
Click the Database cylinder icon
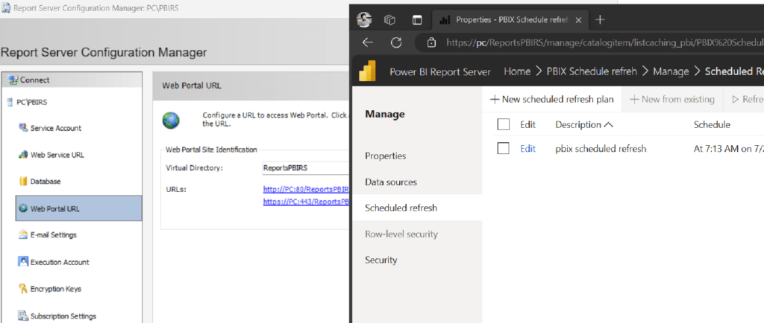[23, 181]
